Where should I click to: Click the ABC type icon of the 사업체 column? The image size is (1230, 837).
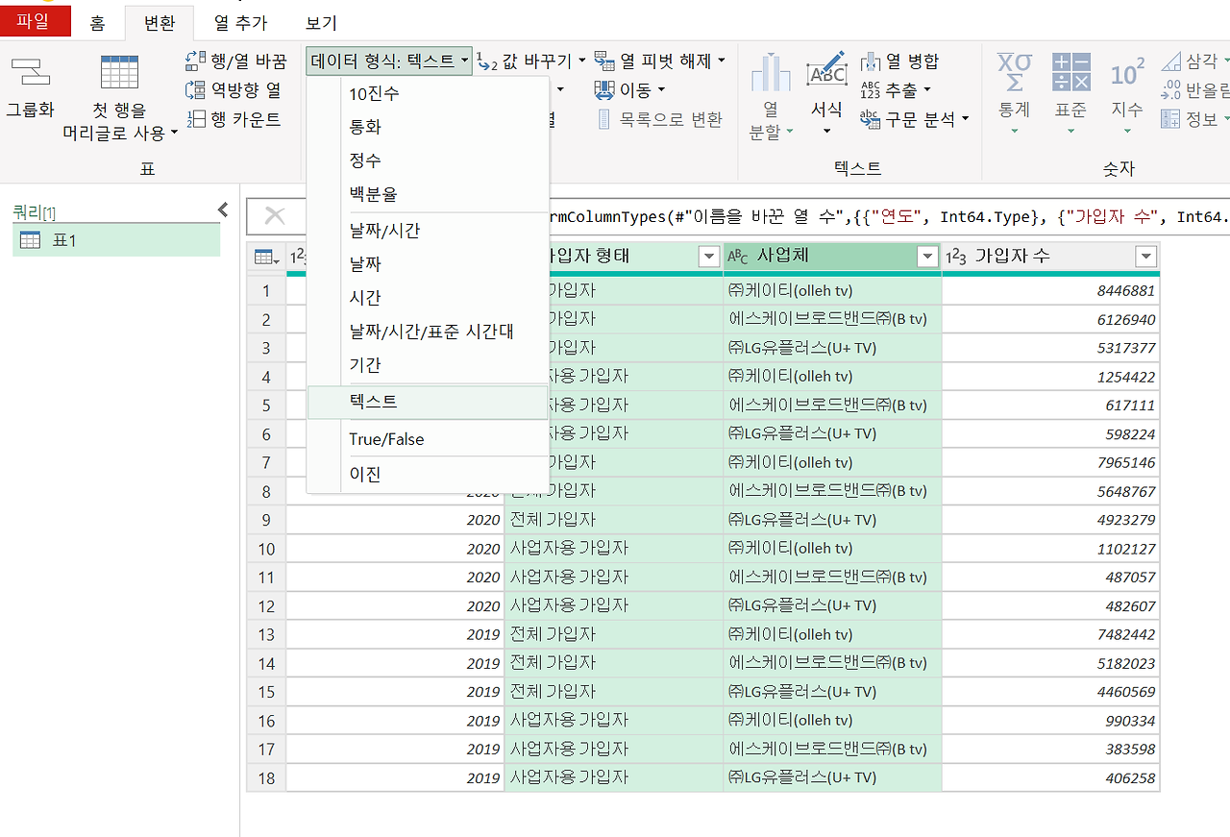(x=738, y=257)
